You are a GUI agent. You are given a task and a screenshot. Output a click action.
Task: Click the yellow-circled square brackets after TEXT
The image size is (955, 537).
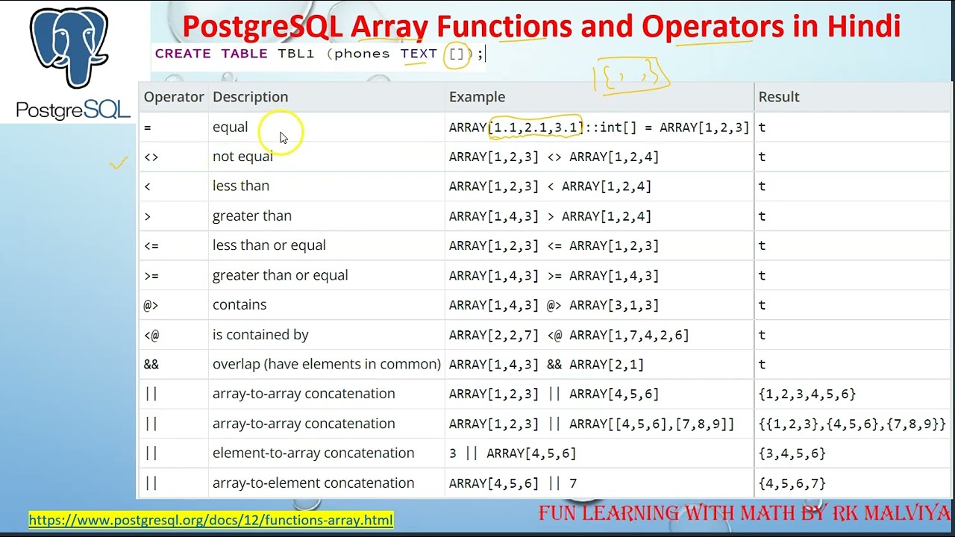click(457, 54)
